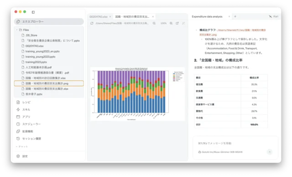Screen dimensions: 292x177
Task: Open 答弁骨子.pptx file
Action: (34, 94)
